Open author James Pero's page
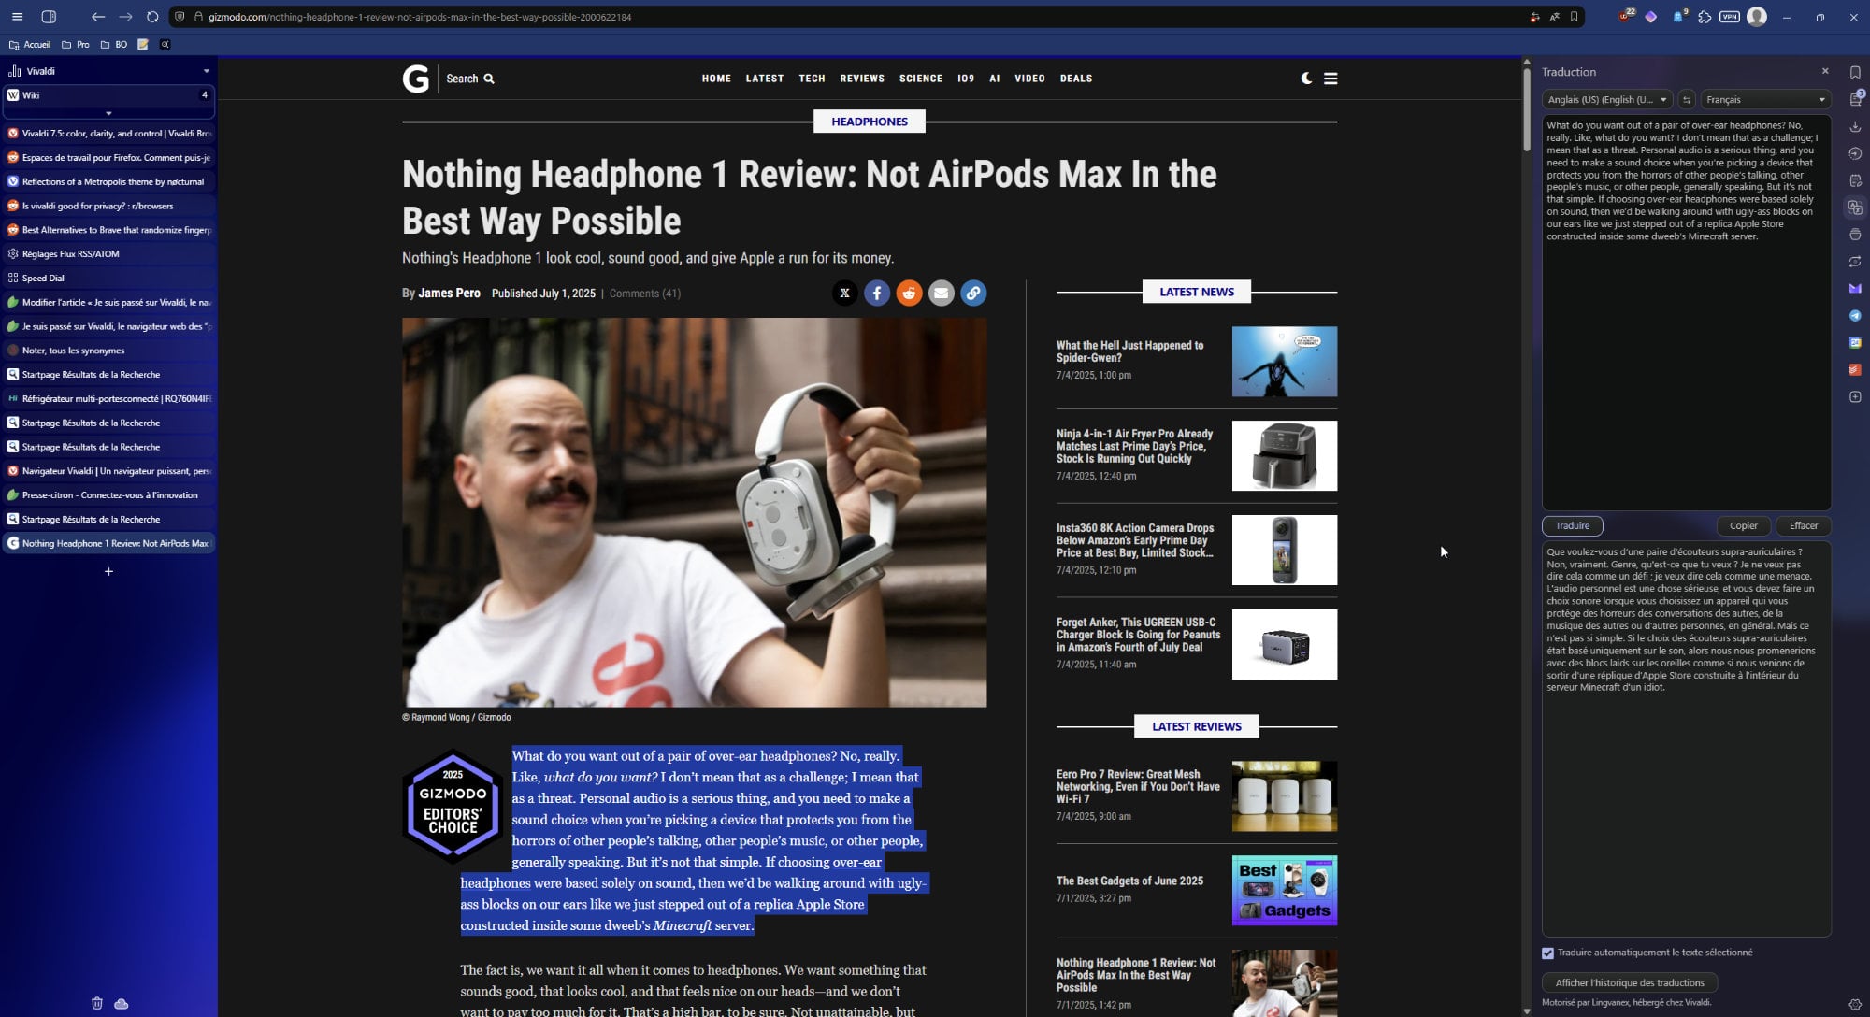1870x1017 pixels. tap(449, 293)
